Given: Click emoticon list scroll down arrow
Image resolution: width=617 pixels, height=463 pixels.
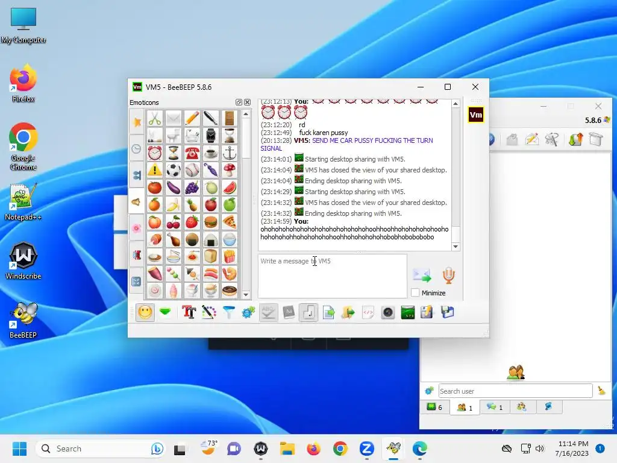Looking at the screenshot, I should pos(246,294).
